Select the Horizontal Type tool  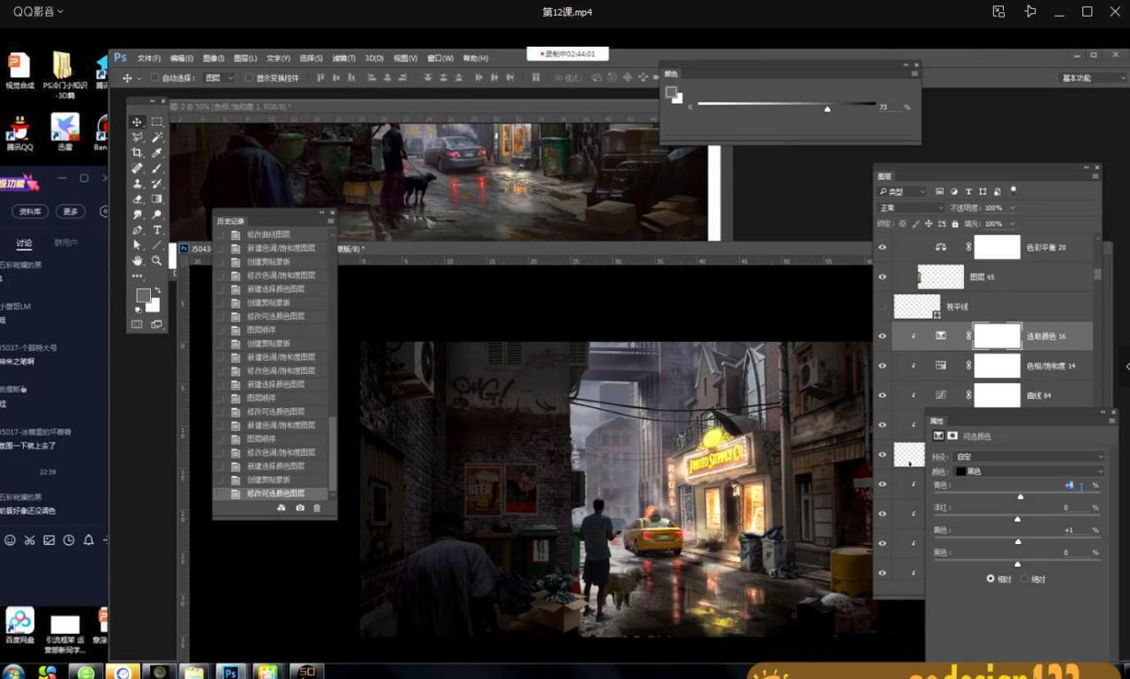(157, 230)
